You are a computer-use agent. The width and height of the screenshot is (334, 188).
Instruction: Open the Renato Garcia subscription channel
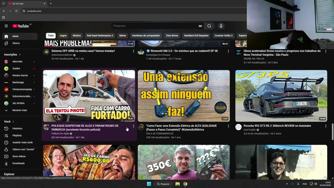click(20, 75)
